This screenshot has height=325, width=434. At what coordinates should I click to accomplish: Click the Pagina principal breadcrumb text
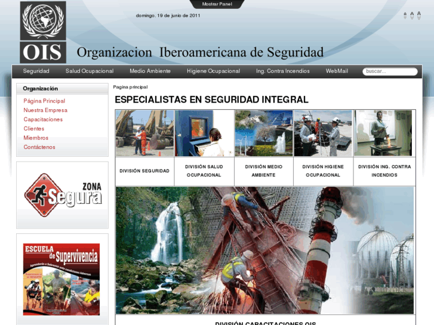pos(130,87)
